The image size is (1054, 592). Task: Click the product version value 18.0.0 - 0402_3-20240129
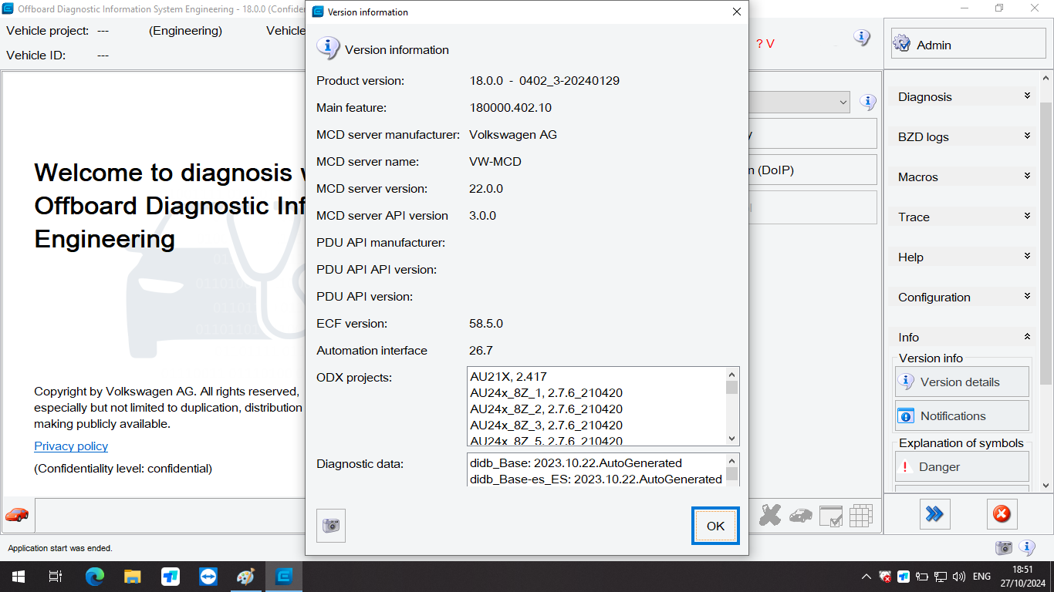[x=545, y=80]
